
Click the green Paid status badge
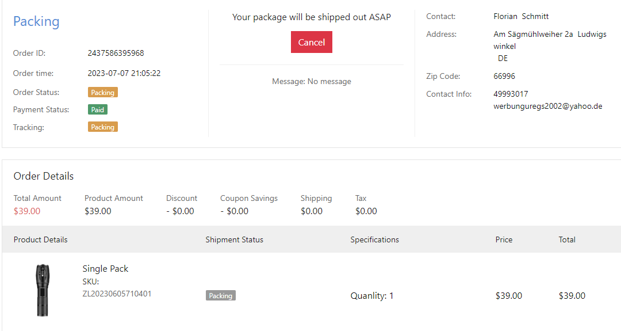[x=98, y=109]
